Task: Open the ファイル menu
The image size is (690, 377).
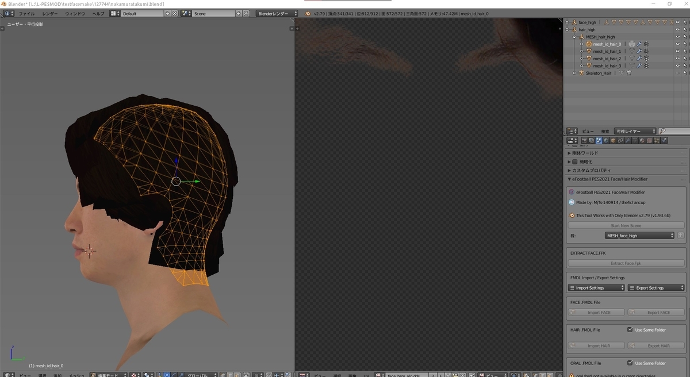Action: coord(26,13)
